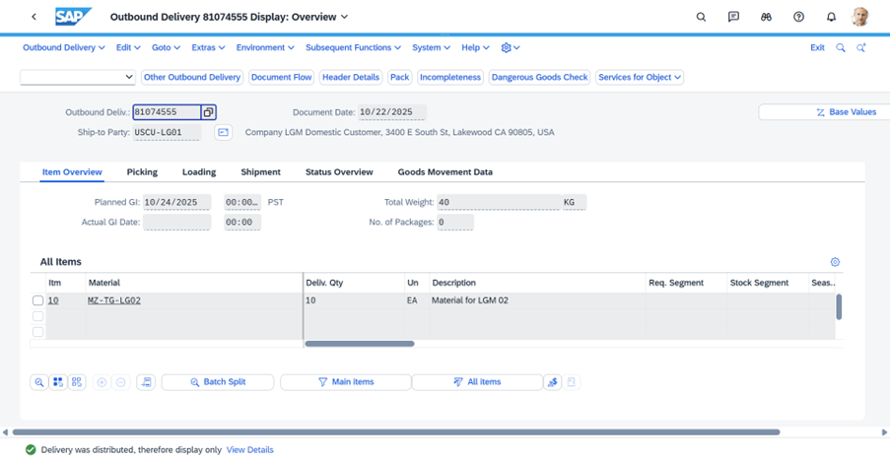
Task: Select checkbox for item 10 row
Action: [38, 300]
